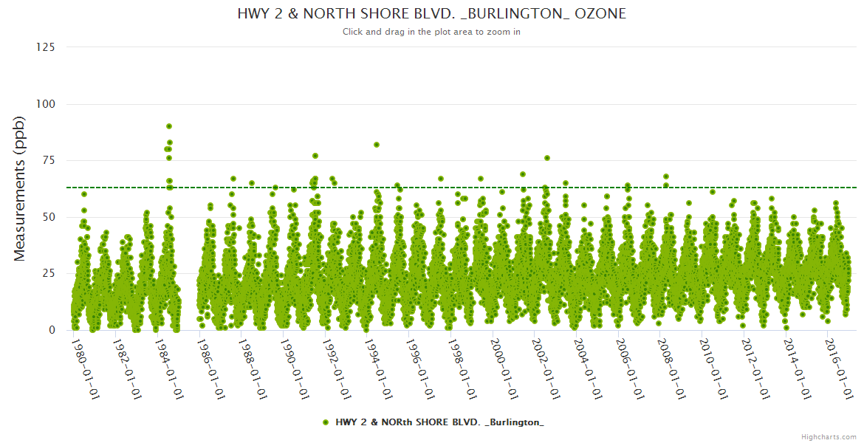Click the 'Click and drag' subtitle text

431,32
